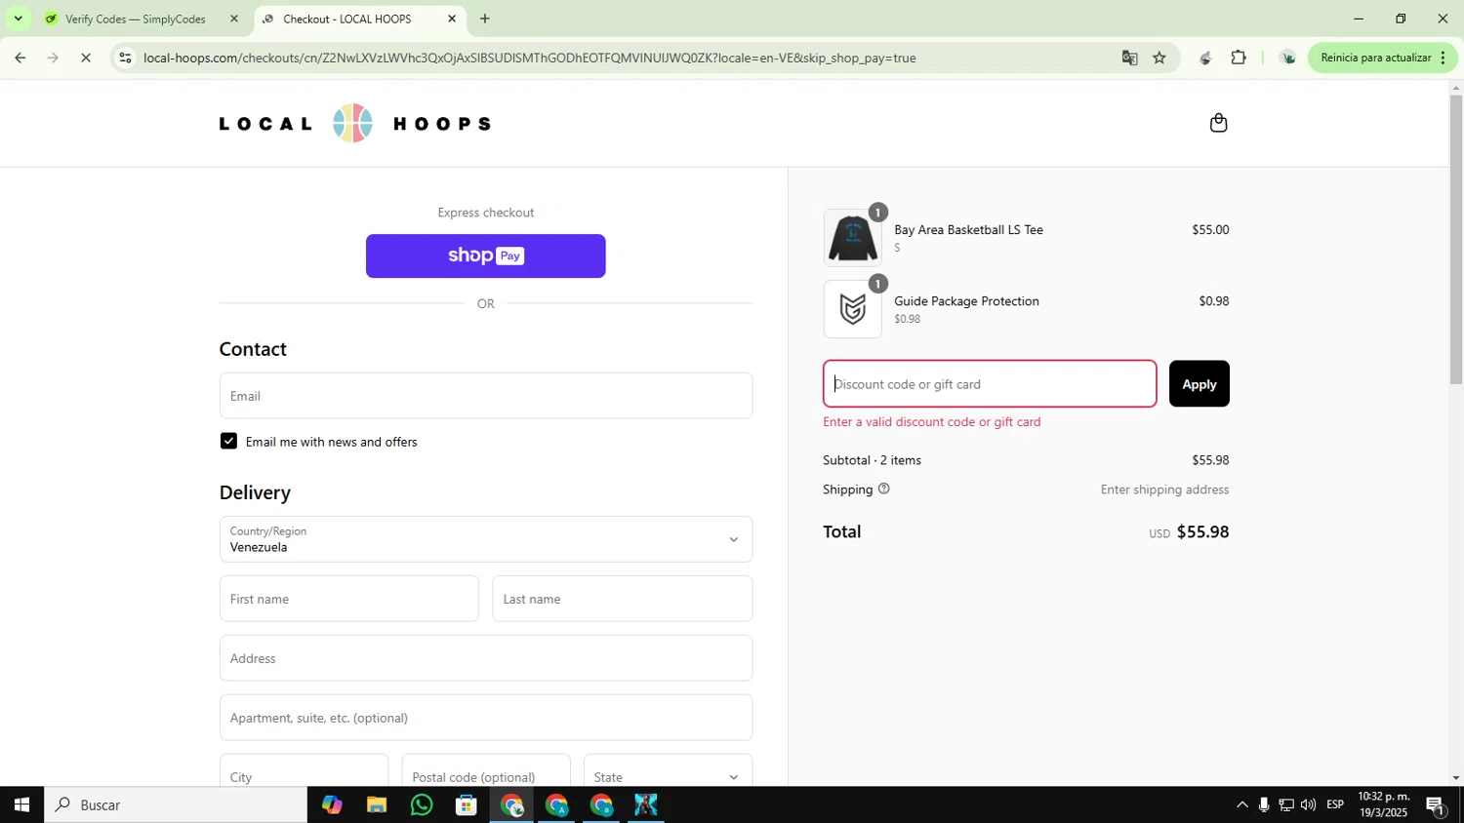The image size is (1464, 823).
Task: Click the First name field
Action: [x=348, y=599]
